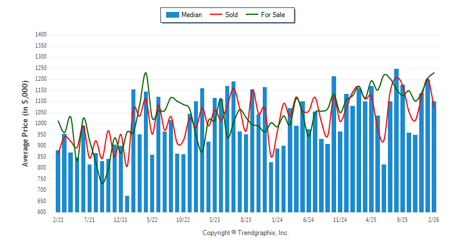The image size is (455, 247).
Task: Select the 2/26 x-axis date label
Action: (433, 219)
